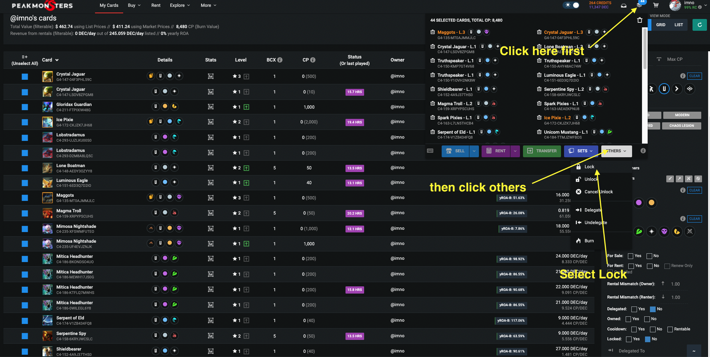Select the life star element filter icon

point(651,231)
